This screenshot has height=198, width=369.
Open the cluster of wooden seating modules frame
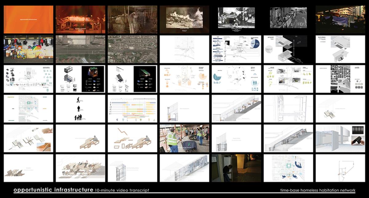(x=80, y=168)
